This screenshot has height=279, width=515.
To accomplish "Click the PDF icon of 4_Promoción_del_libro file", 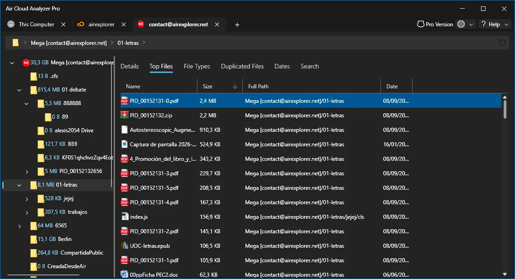I will pos(124,159).
